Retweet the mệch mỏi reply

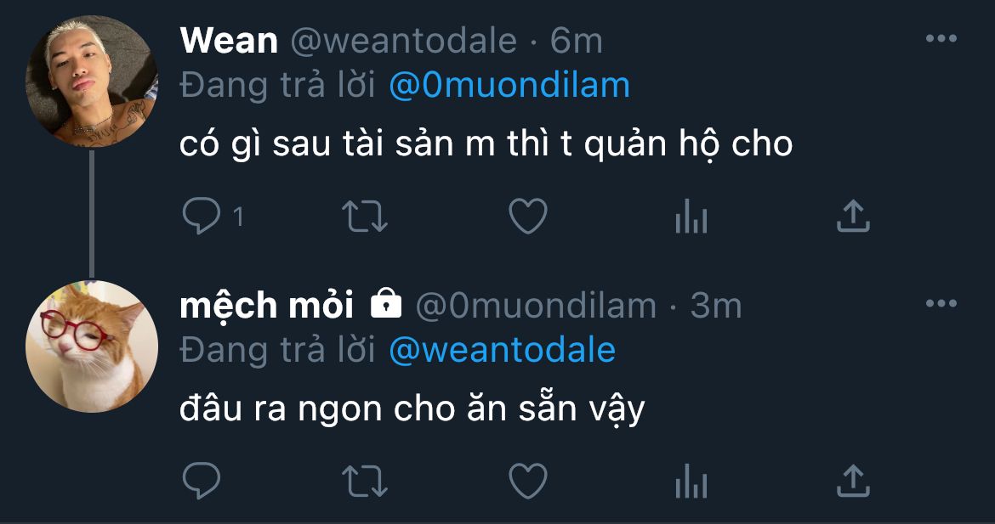coord(364,481)
